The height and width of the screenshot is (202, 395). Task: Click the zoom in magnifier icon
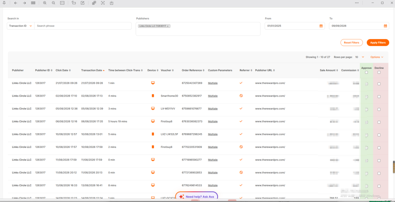45,3
